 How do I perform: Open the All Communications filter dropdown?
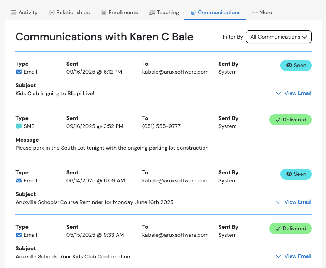279,37
